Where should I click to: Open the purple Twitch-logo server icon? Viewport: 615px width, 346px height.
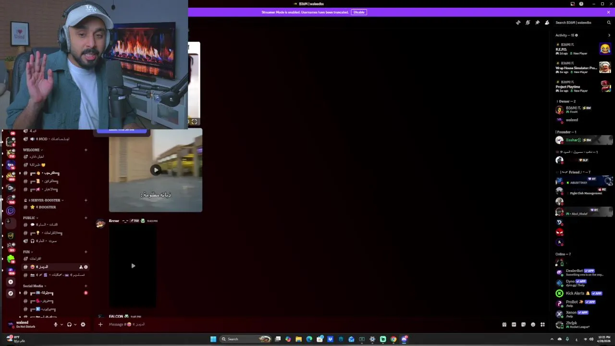pyautogui.click(x=11, y=211)
